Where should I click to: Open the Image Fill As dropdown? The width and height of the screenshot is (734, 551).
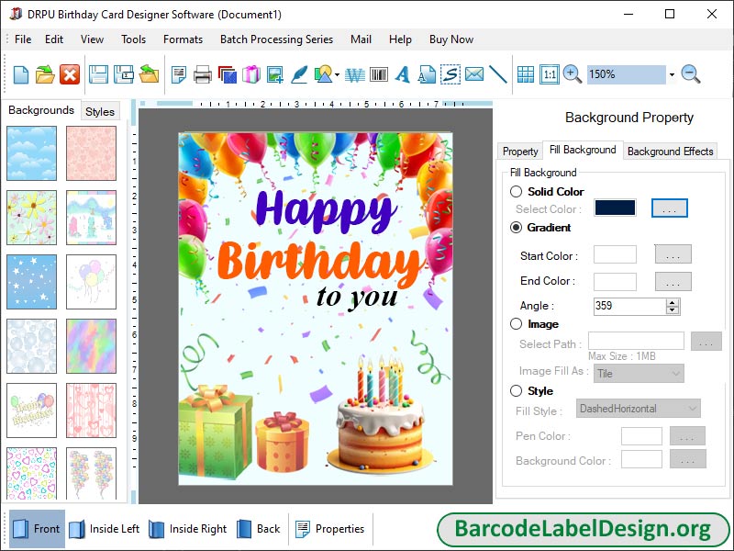pos(639,373)
